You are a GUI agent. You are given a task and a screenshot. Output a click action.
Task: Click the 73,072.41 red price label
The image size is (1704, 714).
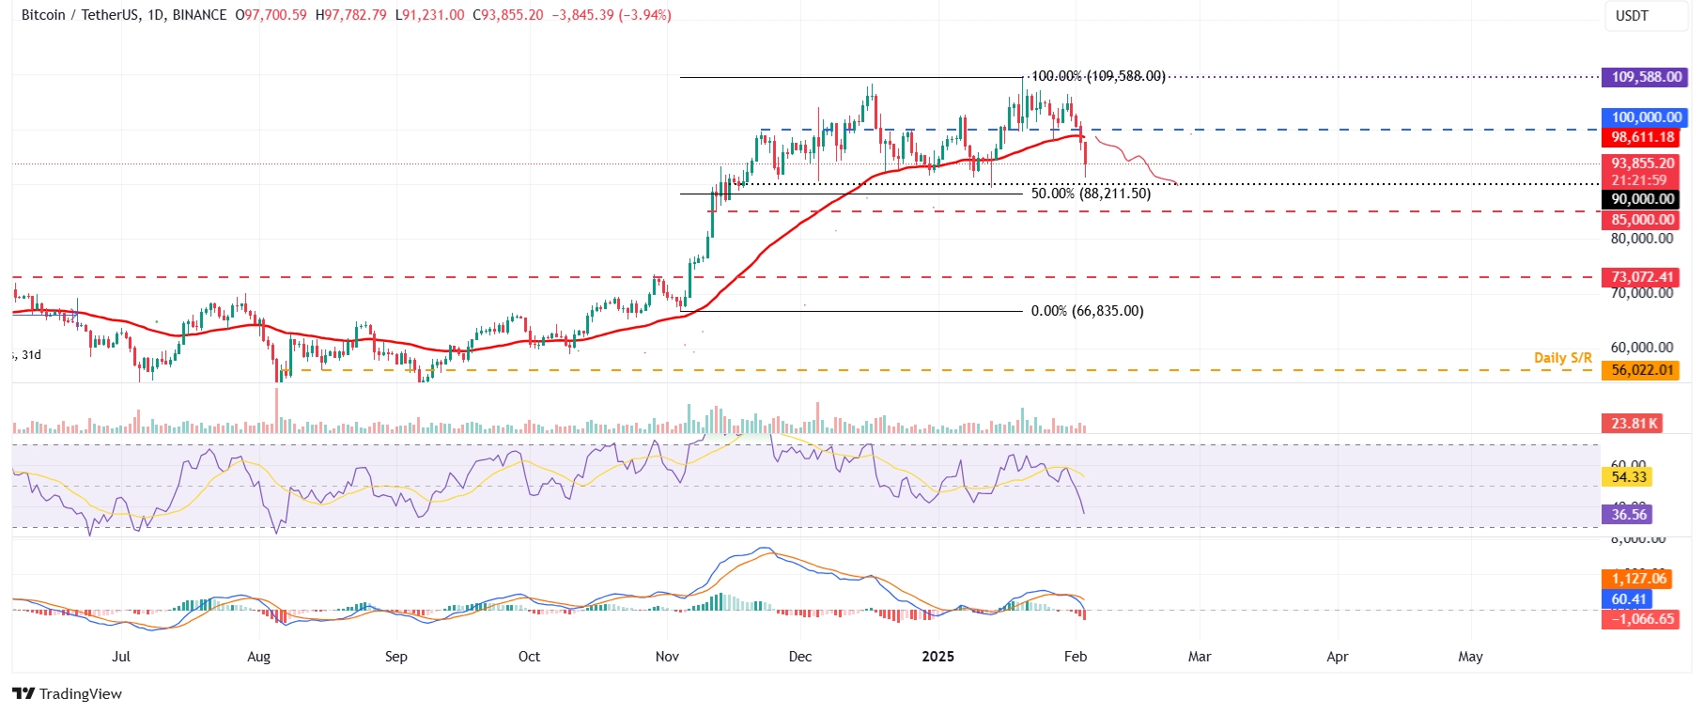[x=1643, y=277]
